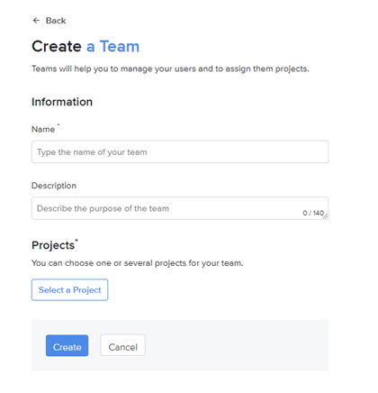The width and height of the screenshot is (378, 393).
Task: Grab the Description field resize handle
Action: pyautogui.click(x=326, y=216)
